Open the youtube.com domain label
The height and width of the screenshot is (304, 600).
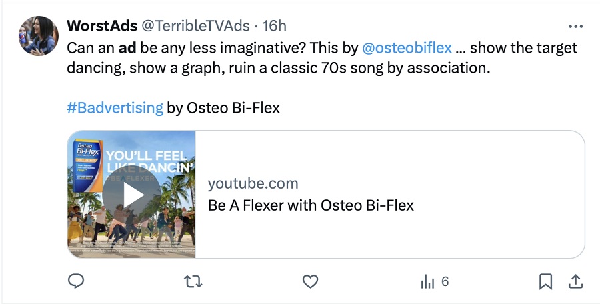[253, 184]
